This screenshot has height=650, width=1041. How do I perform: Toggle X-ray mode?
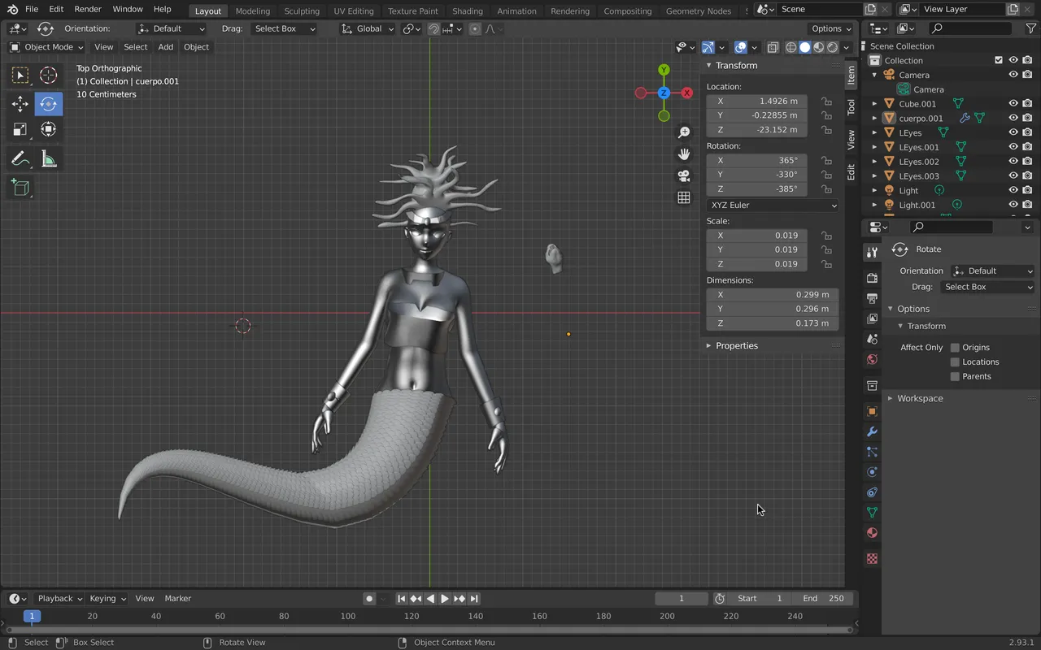773,47
